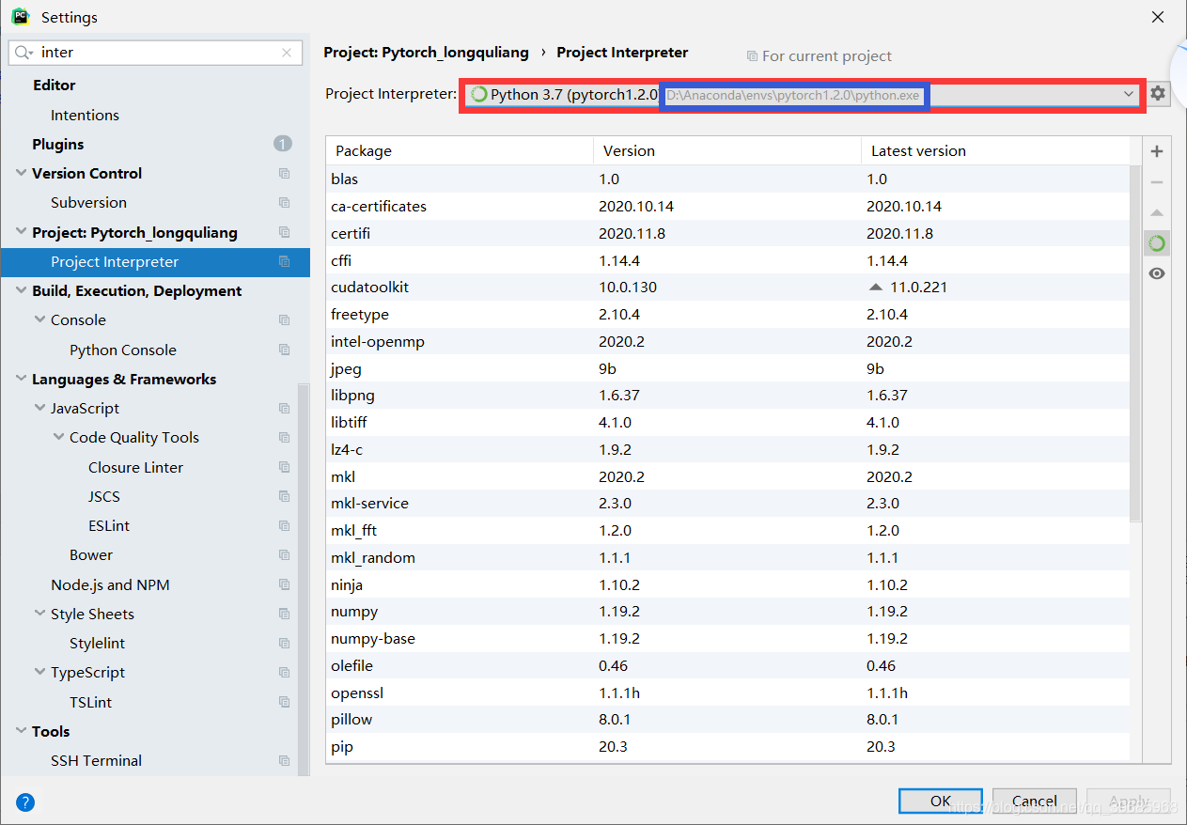Click Project: Pytorch_longquliang breadcrumb
The height and width of the screenshot is (825, 1187).
pos(426,53)
